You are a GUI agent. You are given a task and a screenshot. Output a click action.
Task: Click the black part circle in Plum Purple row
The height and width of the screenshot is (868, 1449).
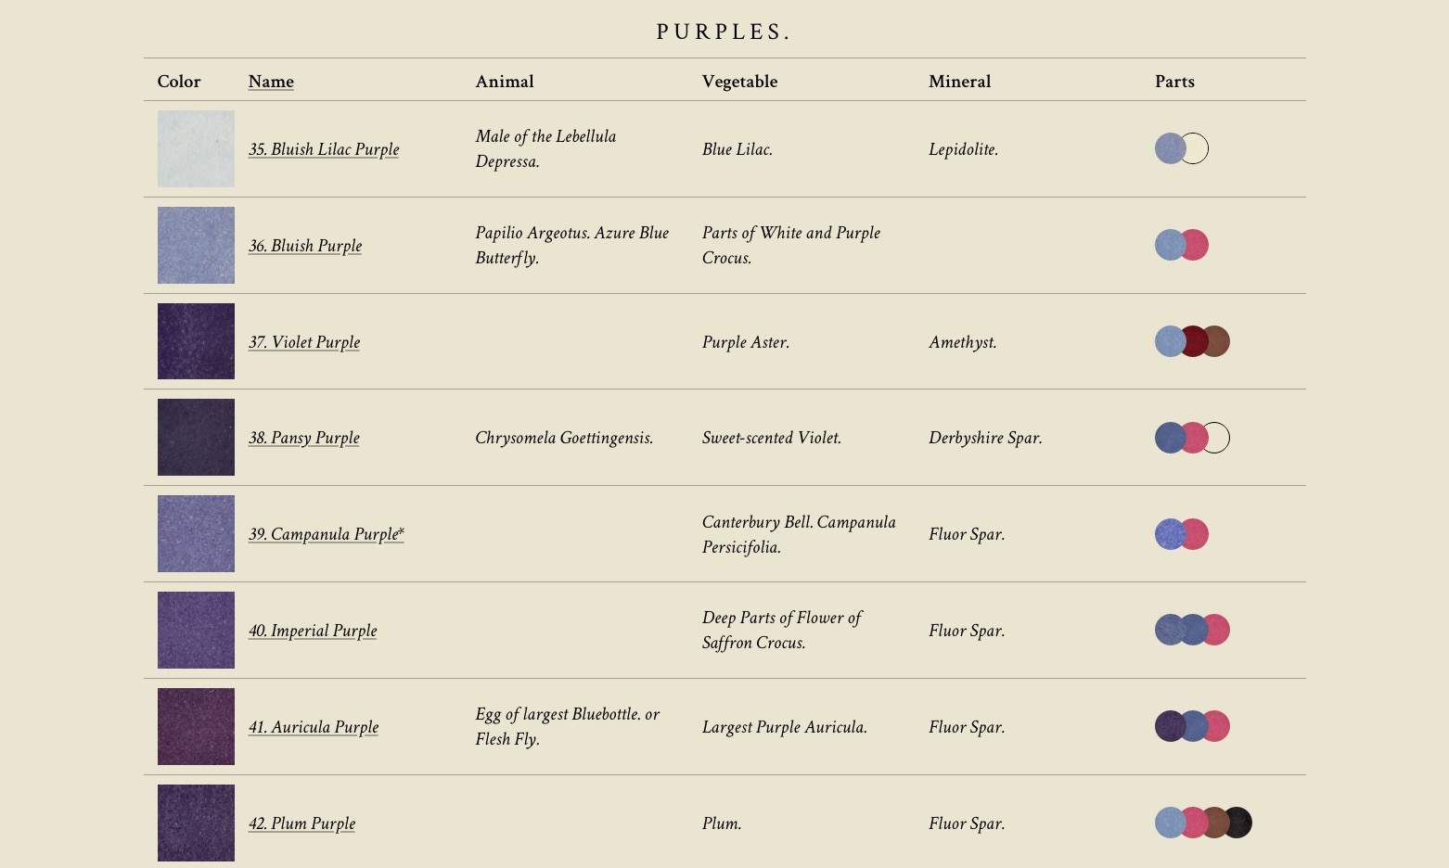tap(1239, 823)
